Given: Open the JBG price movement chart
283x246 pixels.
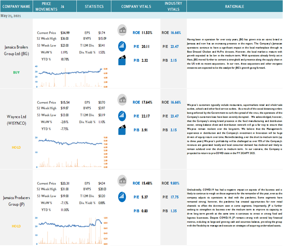Looking at the screenshot, I should 71,77.
